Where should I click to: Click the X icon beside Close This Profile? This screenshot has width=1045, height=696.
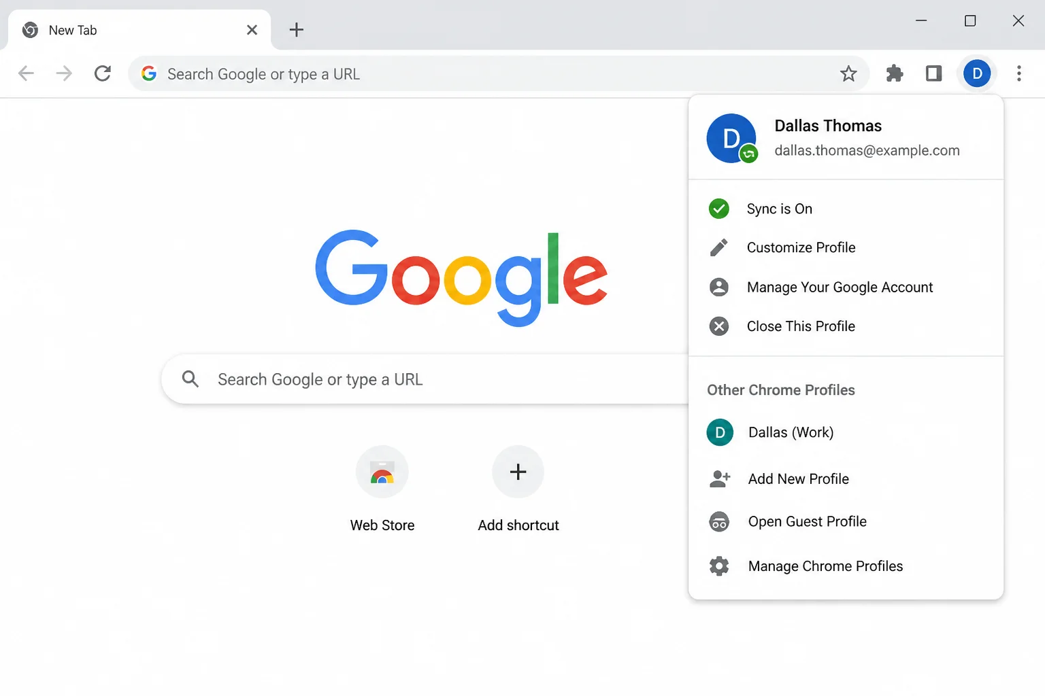(x=719, y=326)
